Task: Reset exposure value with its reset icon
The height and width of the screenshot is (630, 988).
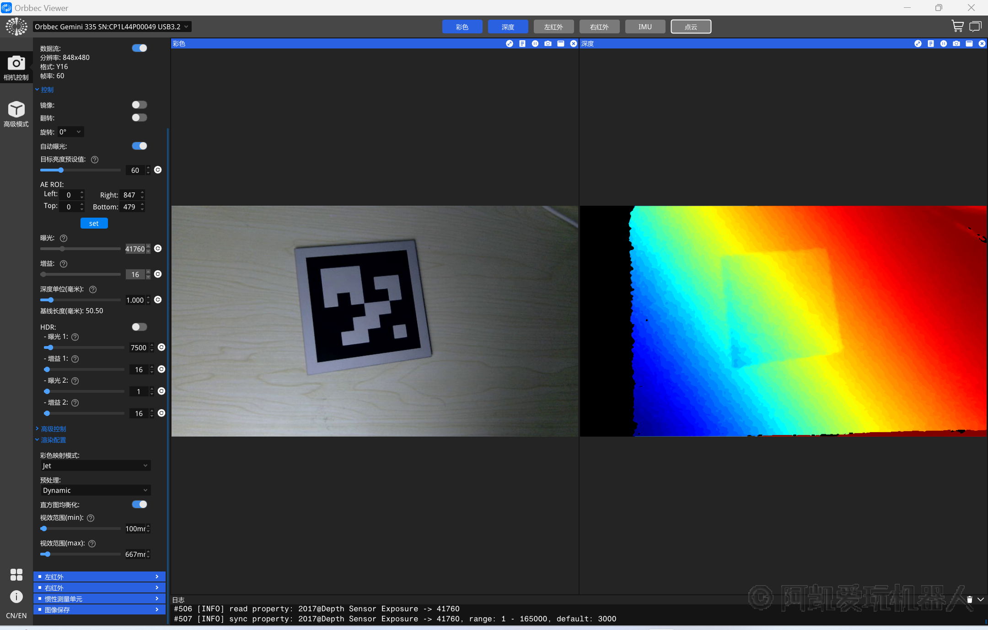Action: coord(158,248)
